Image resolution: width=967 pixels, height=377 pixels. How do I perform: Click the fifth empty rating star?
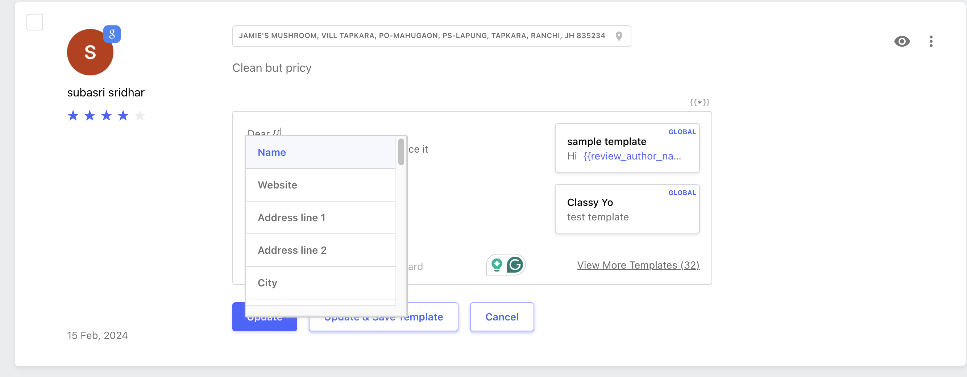pos(140,116)
